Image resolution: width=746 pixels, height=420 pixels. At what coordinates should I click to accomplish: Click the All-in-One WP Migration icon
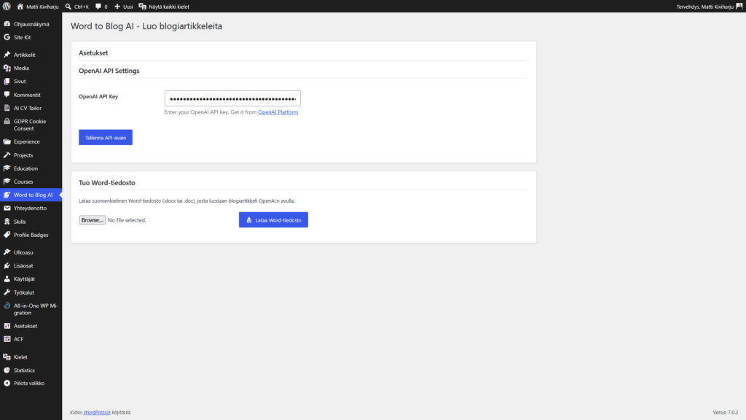coord(7,306)
